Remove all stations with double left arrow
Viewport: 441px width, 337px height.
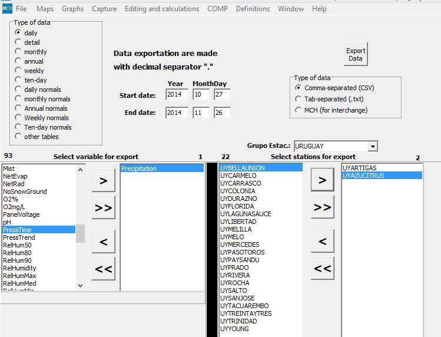pos(322,269)
